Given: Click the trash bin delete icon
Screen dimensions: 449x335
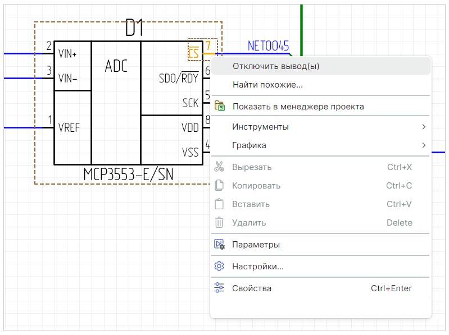Looking at the screenshot, I should (x=219, y=222).
